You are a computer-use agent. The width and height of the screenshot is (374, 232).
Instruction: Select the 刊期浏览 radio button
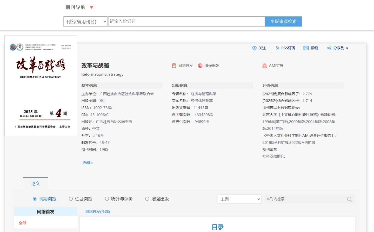click(x=35, y=199)
